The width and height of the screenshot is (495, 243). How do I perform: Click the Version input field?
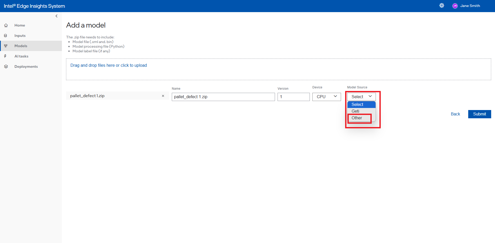pos(294,97)
